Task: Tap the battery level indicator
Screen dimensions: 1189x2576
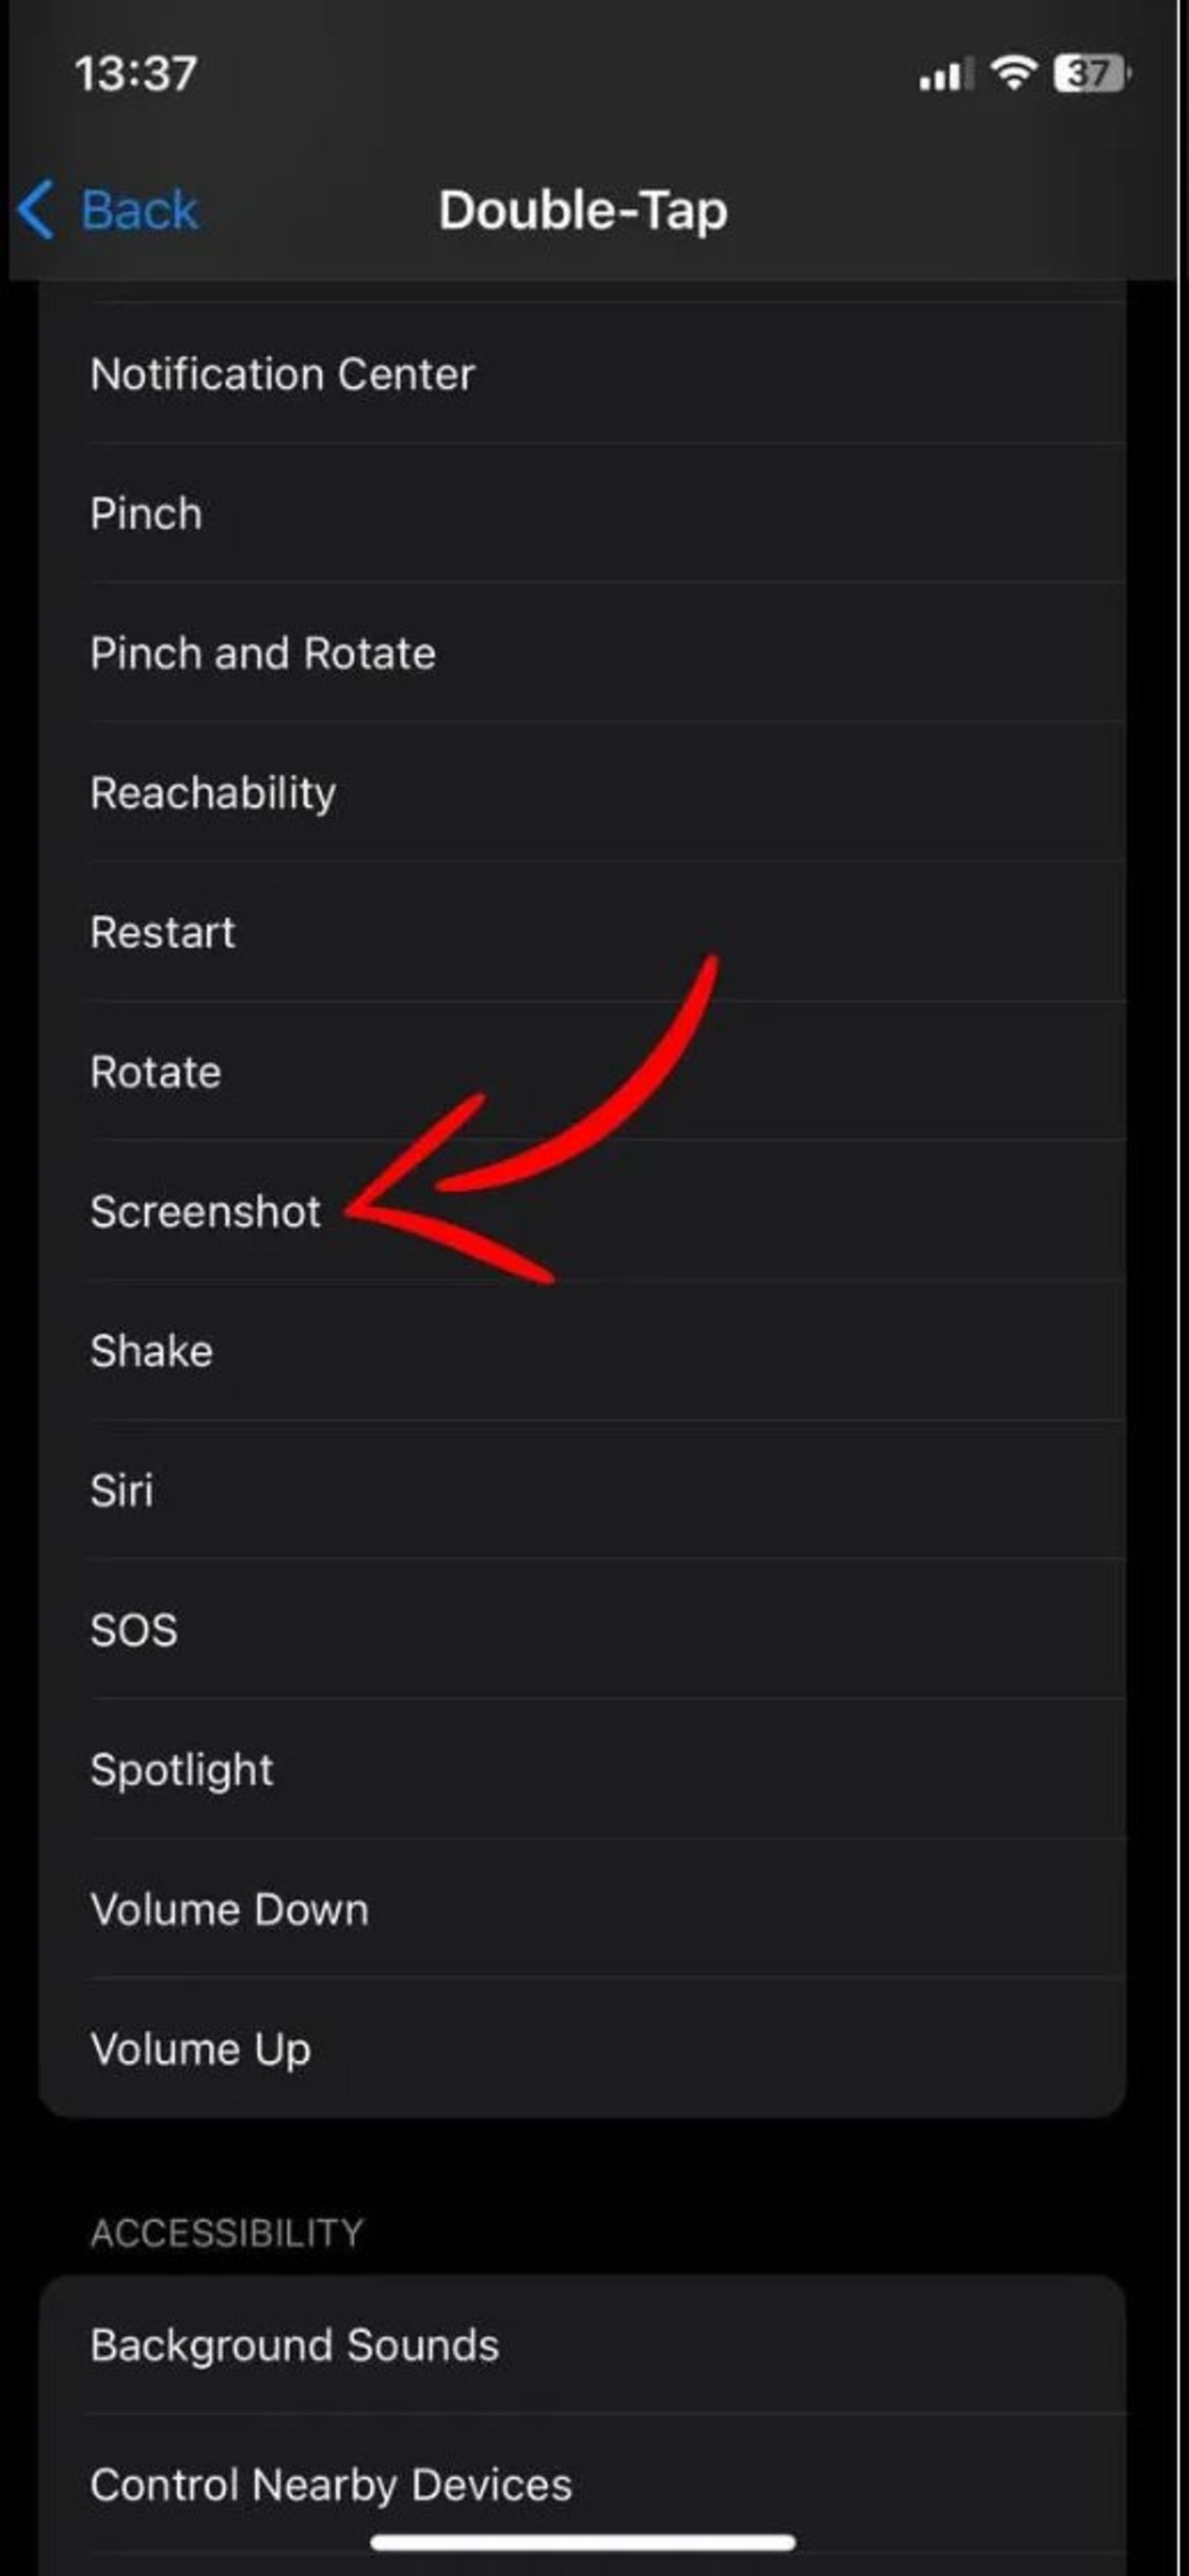Action: tap(1091, 73)
